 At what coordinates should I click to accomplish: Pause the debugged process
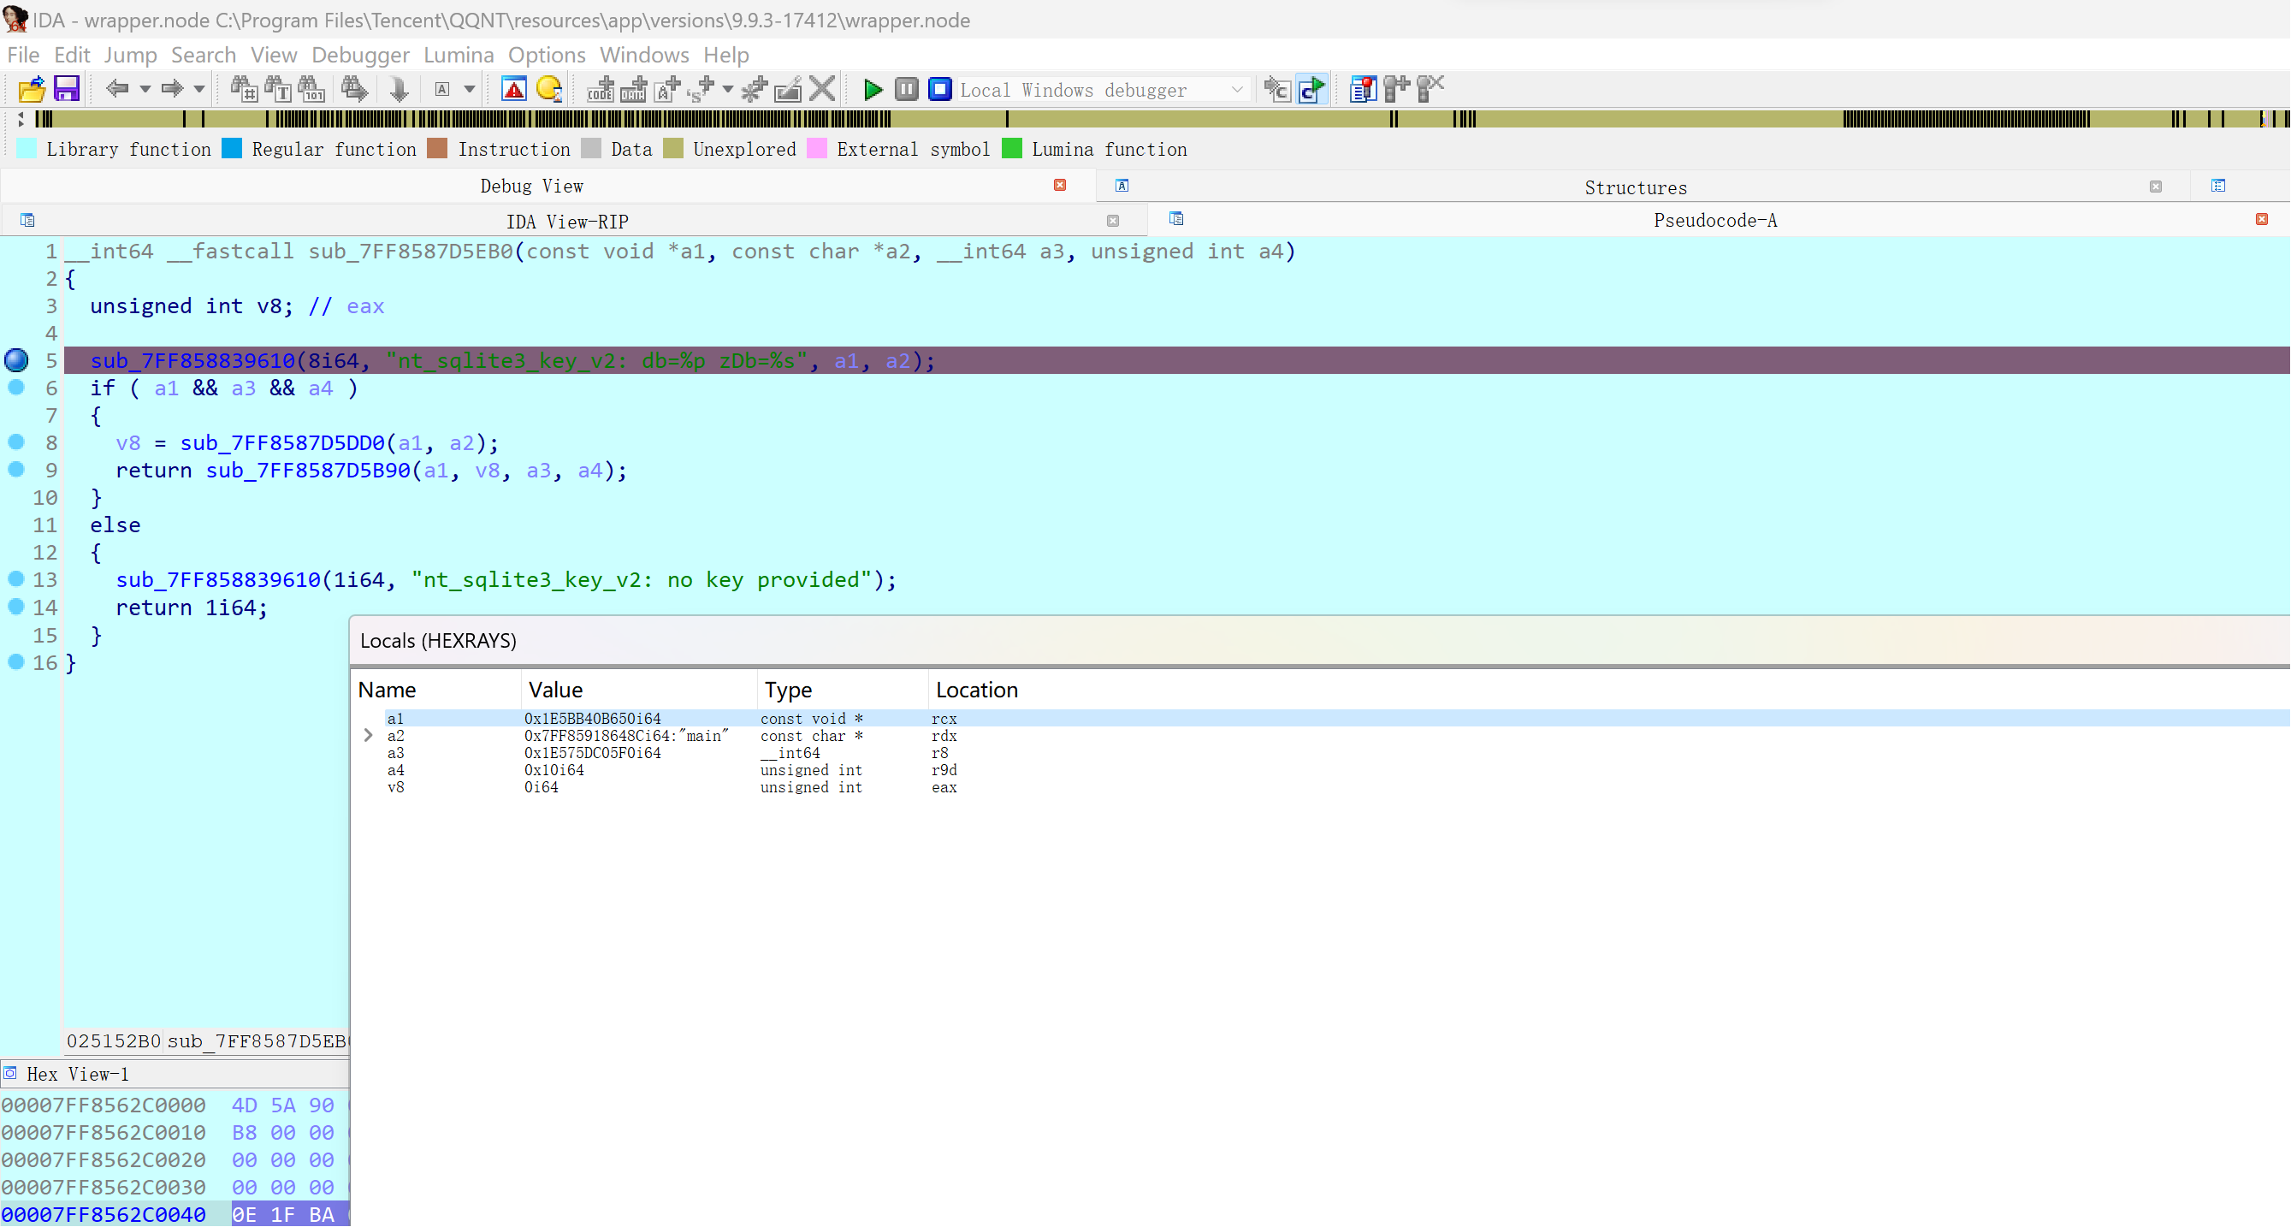(905, 89)
